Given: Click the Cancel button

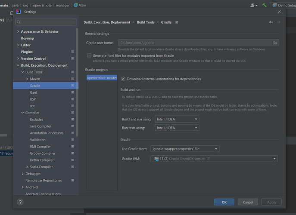Looking at the screenshot, I should (248, 202).
